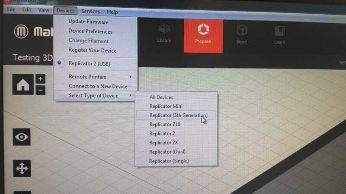The height and width of the screenshot is (194, 346).
Task: Choose Update Firmware
Action: [95, 22]
